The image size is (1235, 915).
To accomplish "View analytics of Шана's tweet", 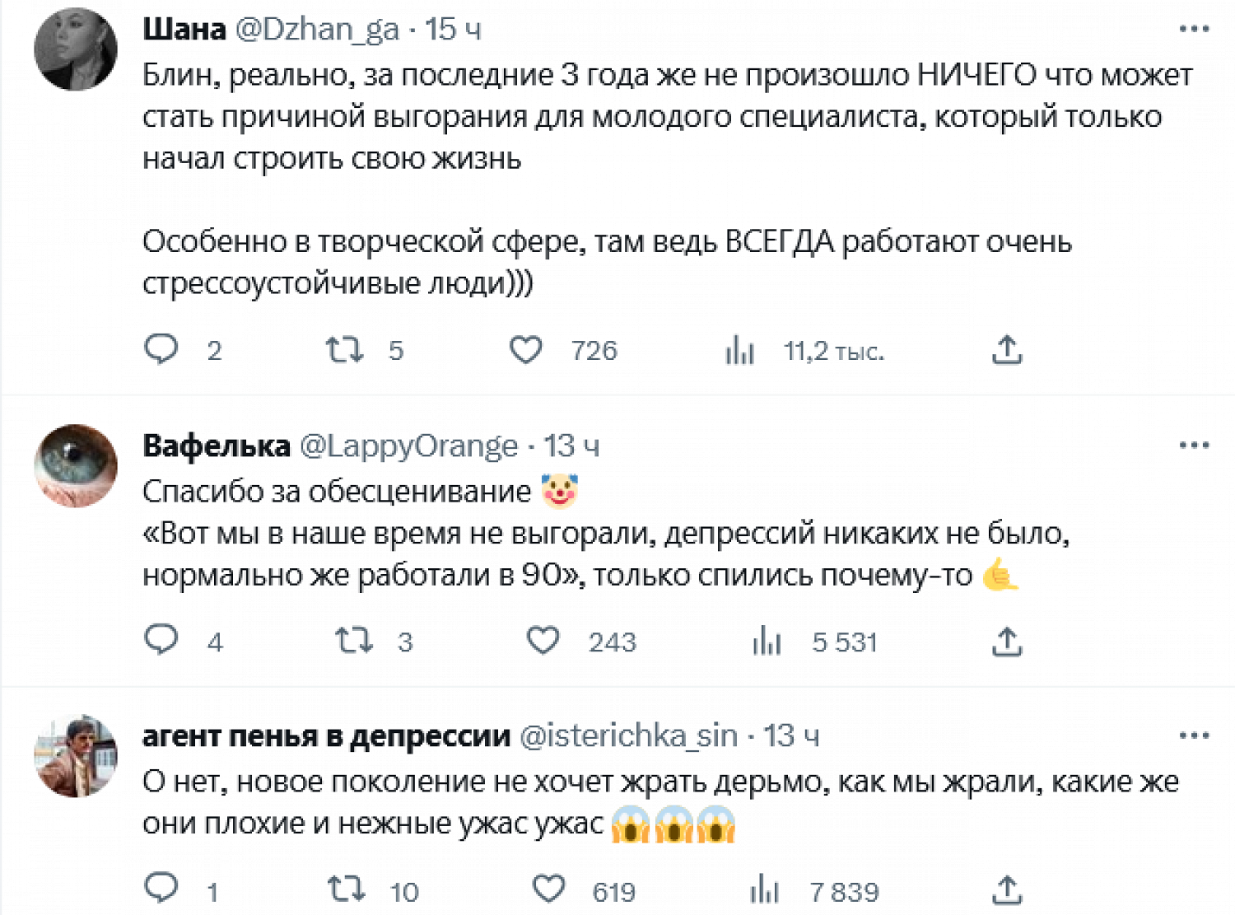I will pos(740,352).
